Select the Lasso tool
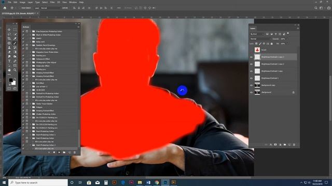 (9, 34)
